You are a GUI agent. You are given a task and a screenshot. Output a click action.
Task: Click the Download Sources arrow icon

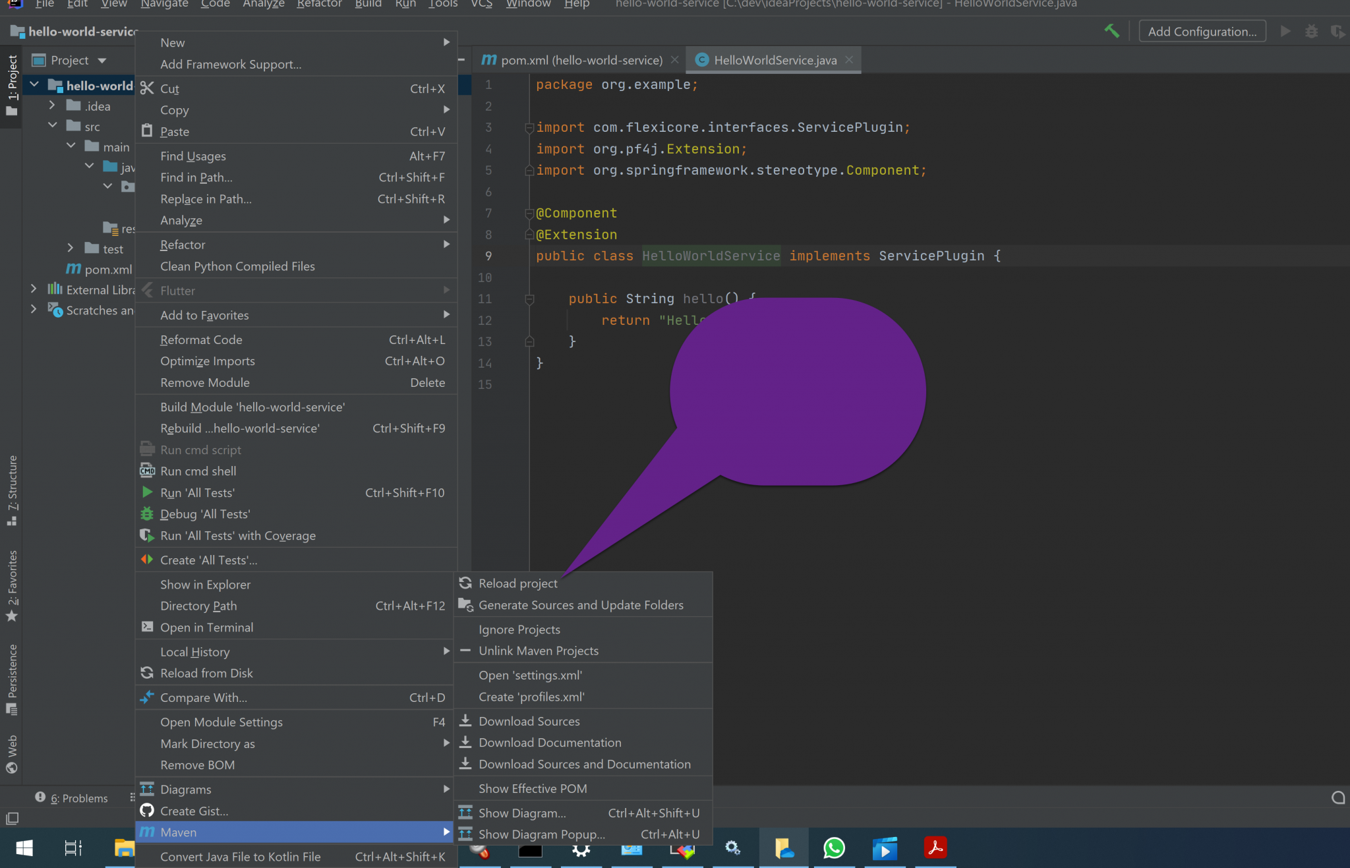point(465,721)
